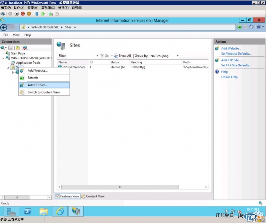This screenshot has height=223, width=266.
Task: Open the IIS Help menu
Action: click(x=28, y=35)
